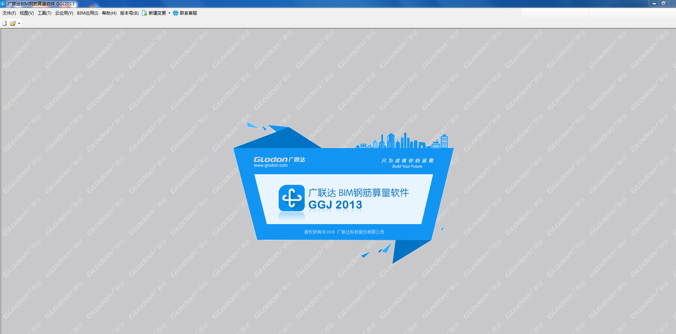Open the 视图(V) menu

point(27,13)
